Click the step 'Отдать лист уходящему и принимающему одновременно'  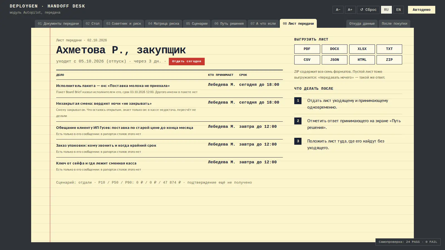click(348, 104)
